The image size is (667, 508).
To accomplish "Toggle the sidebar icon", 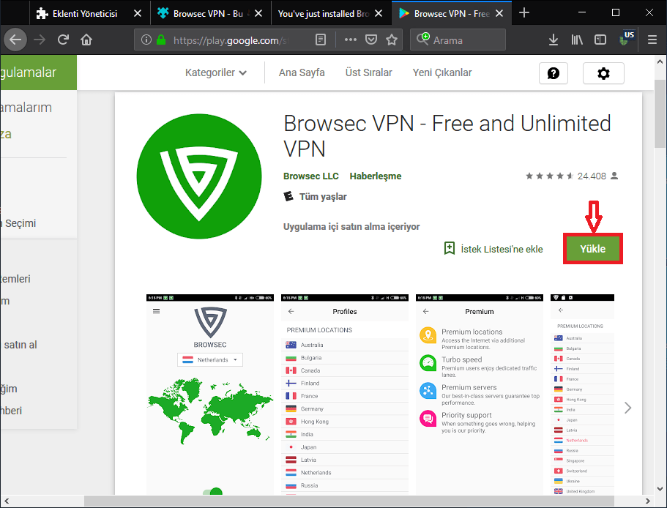I will click(600, 40).
